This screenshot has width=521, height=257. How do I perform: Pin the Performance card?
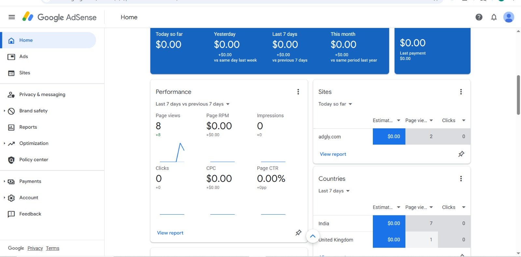298,233
